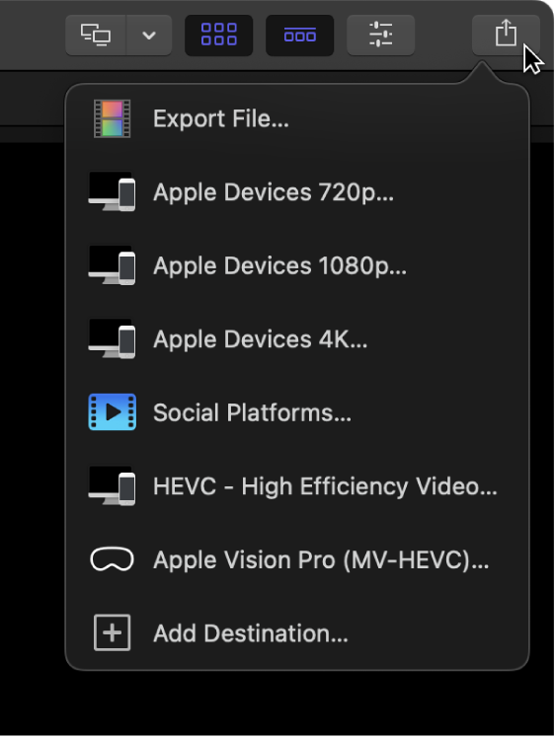Show the Inspector with the sliders icon
The image size is (555, 738).
[380, 35]
